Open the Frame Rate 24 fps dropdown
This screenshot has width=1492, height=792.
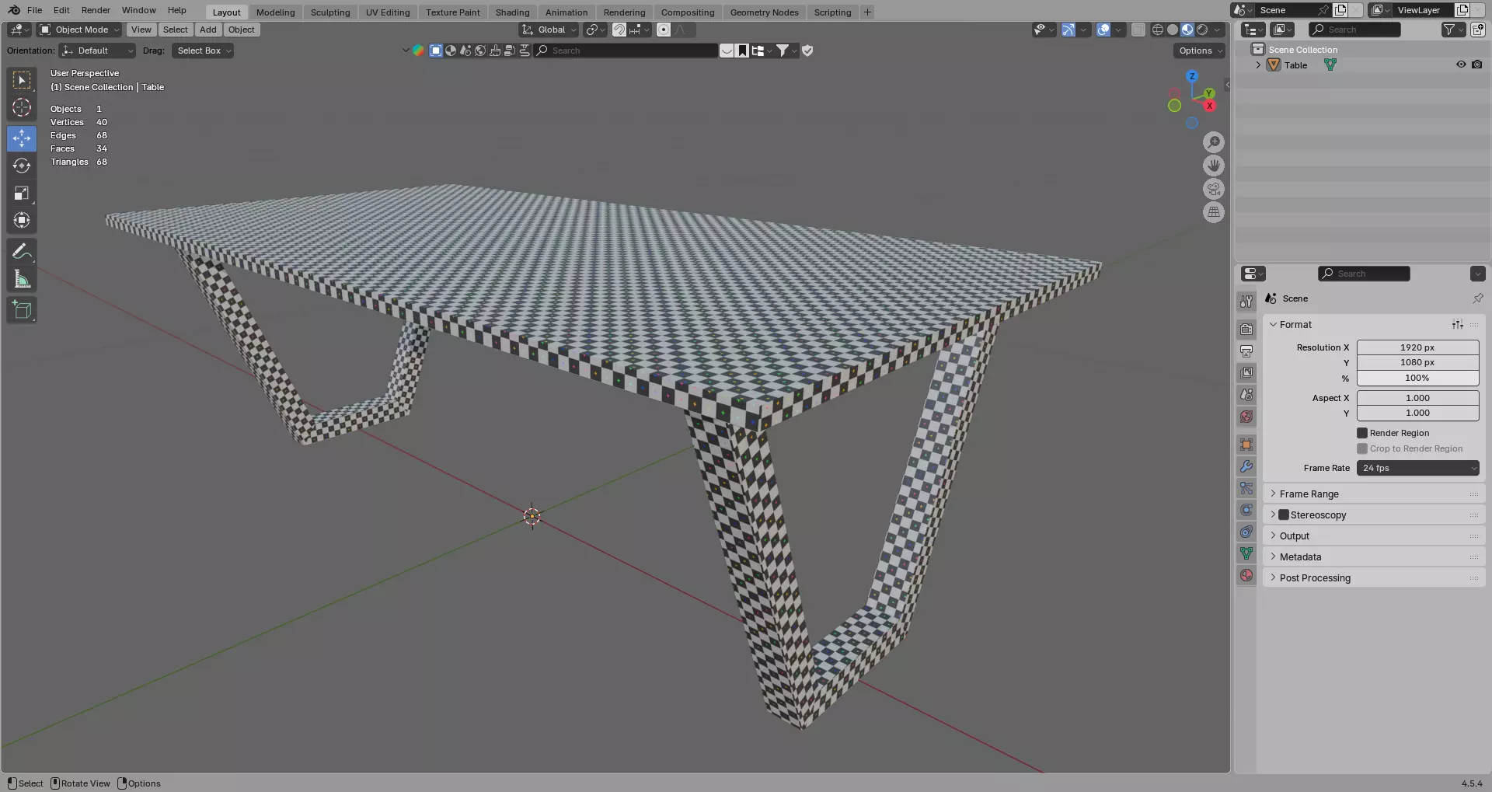coord(1417,468)
